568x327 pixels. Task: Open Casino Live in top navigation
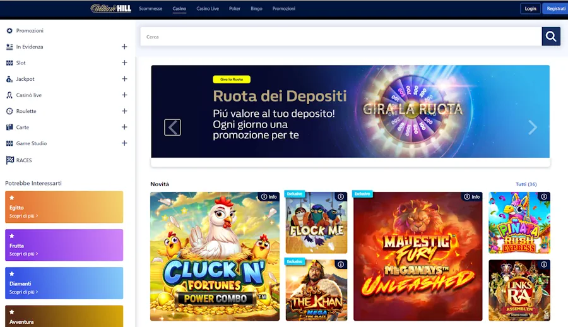tap(208, 9)
